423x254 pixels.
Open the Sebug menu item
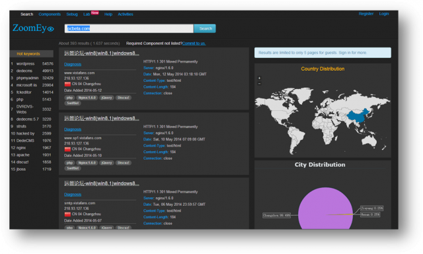click(x=72, y=15)
